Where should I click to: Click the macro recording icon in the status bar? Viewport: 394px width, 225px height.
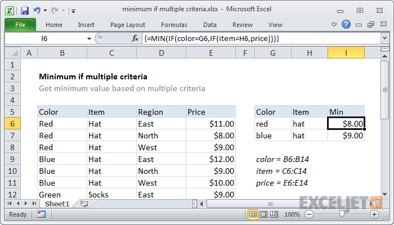41,214
